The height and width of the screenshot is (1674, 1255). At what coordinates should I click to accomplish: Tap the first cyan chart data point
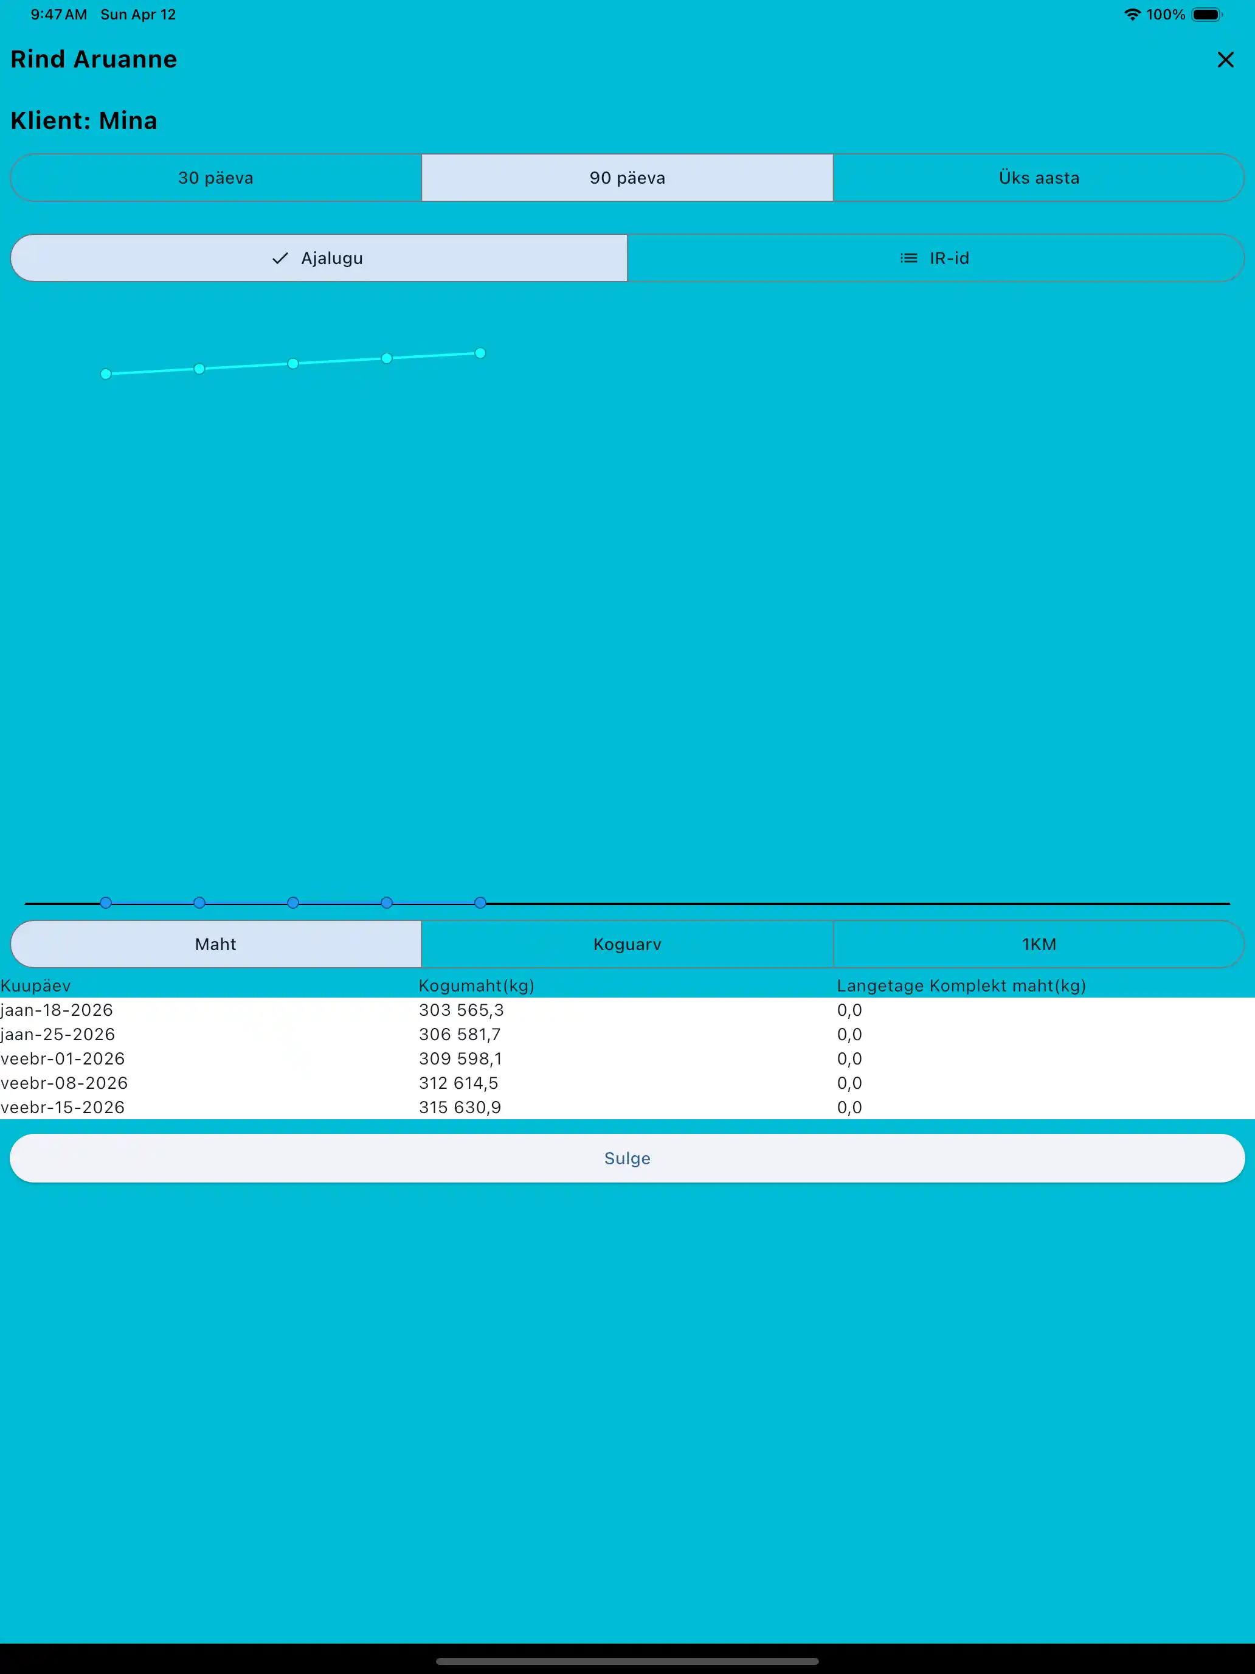[106, 374]
